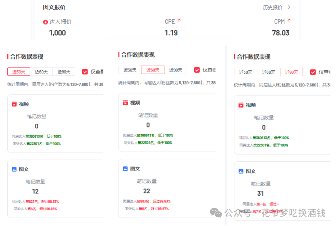
Task: Select 近30天 in the panel showing 31 image notes
Action: (246, 72)
